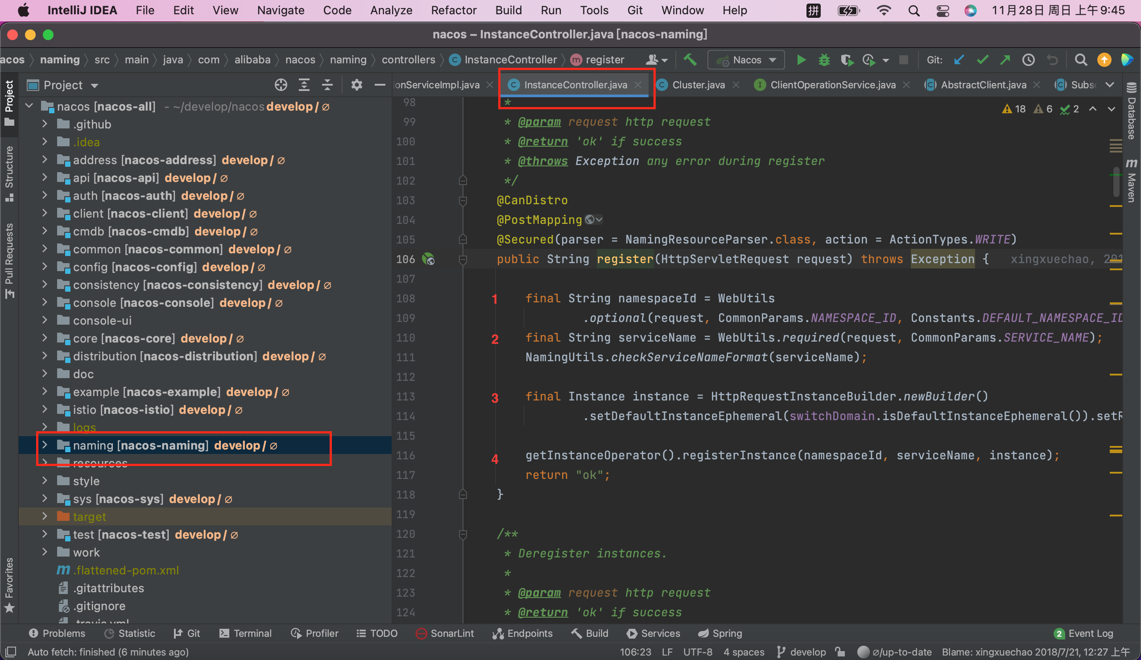1141x660 pixels.
Task: Click the Debug bug icon
Action: (823, 60)
